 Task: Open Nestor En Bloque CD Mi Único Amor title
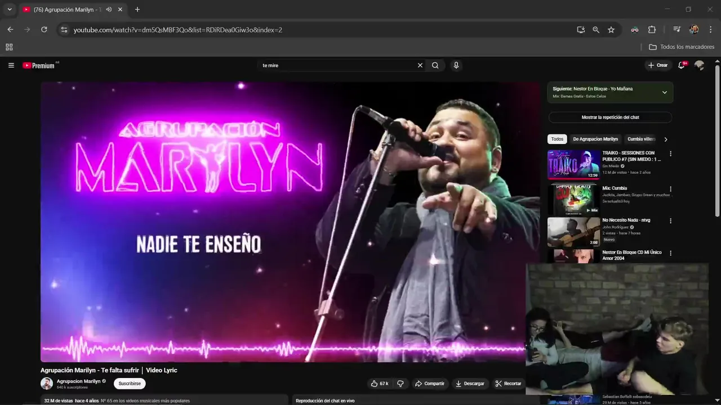[x=632, y=255]
